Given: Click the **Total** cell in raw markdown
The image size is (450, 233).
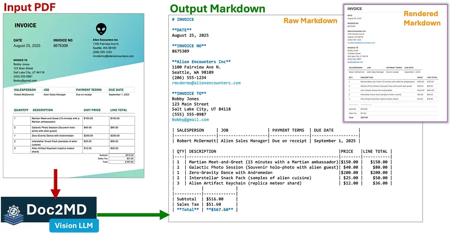Looking at the screenshot, I should [188, 209].
